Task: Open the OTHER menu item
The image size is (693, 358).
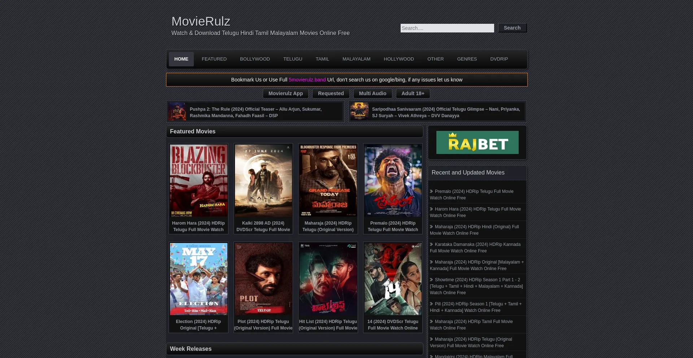Action: [x=435, y=59]
